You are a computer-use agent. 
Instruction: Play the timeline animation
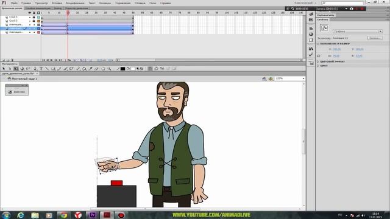51,60
